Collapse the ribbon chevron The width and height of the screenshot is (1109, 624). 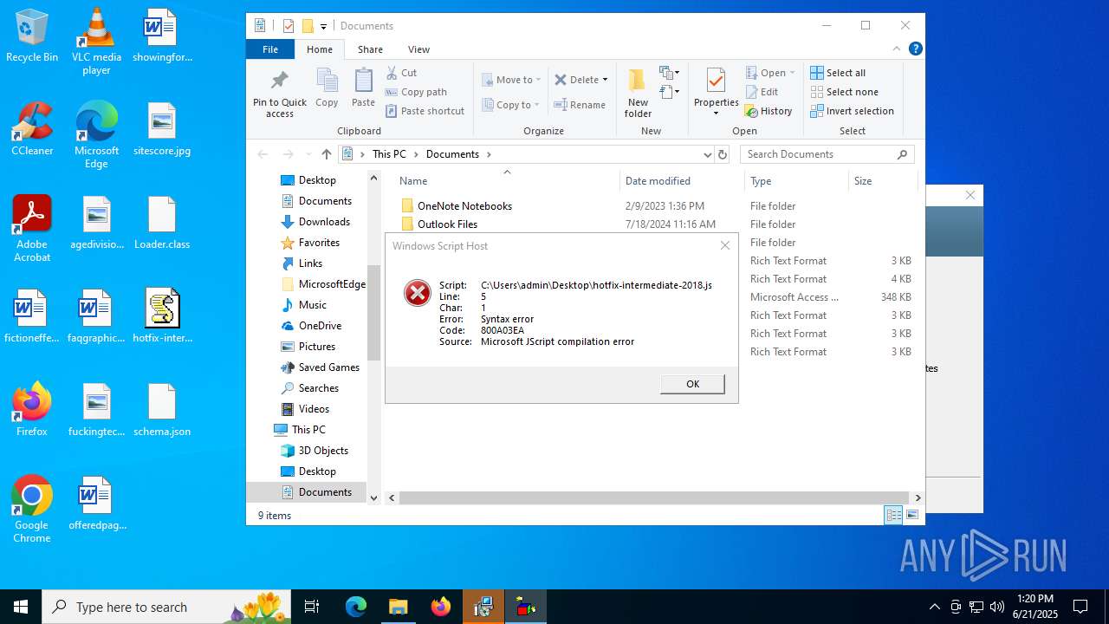(x=897, y=49)
